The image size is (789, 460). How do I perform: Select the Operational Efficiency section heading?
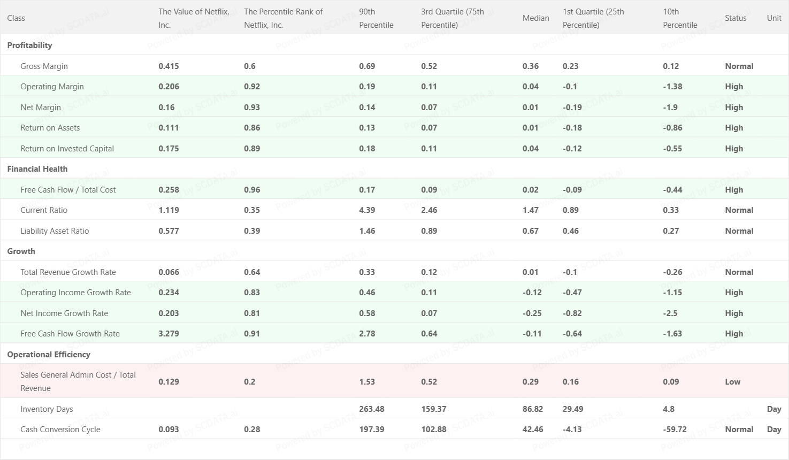(x=49, y=355)
